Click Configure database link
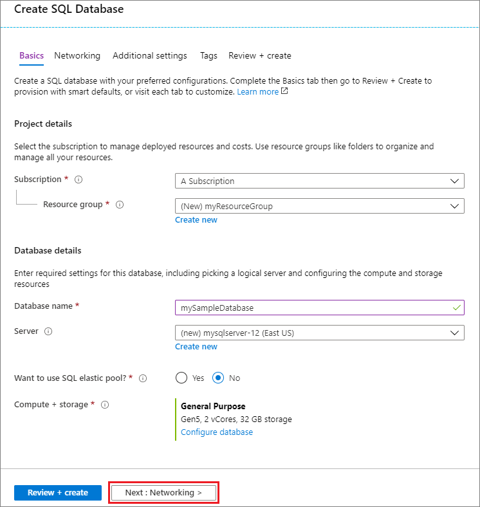The image size is (480, 507). [x=217, y=432]
